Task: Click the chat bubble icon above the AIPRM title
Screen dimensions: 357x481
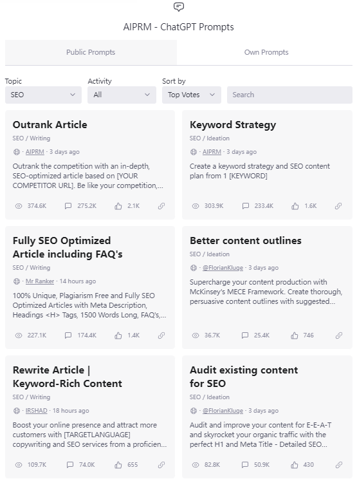Action: click(x=179, y=6)
